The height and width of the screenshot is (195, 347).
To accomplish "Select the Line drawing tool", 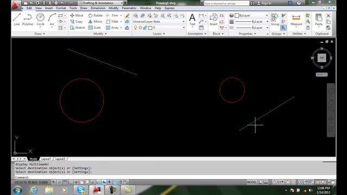I will 17,19.
